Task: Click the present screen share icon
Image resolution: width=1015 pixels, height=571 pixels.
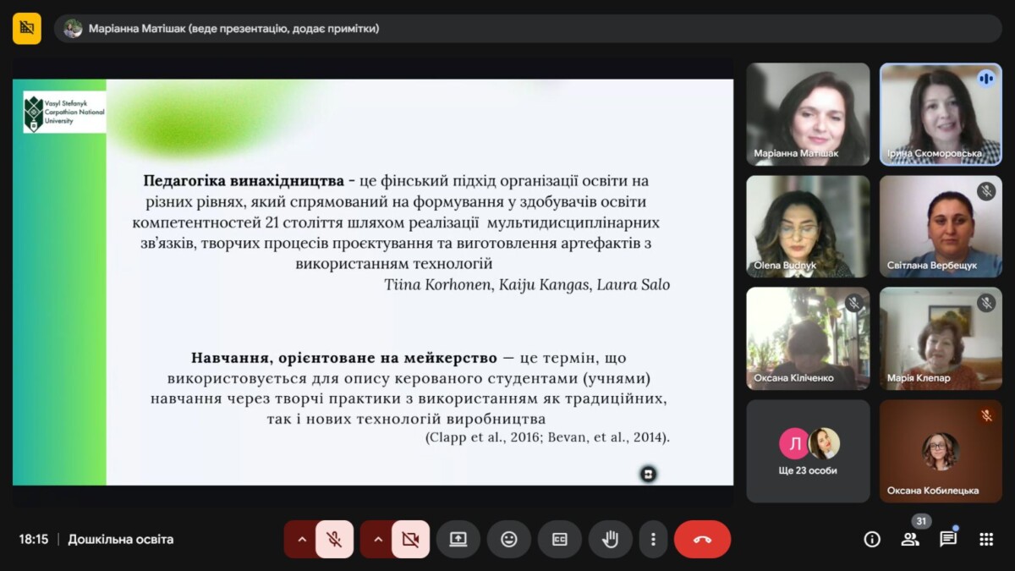Action: click(458, 539)
